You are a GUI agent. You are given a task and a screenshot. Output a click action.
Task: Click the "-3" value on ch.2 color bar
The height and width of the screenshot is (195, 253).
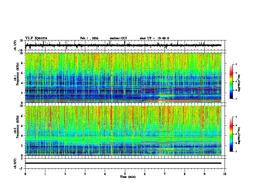(x=236, y=117)
